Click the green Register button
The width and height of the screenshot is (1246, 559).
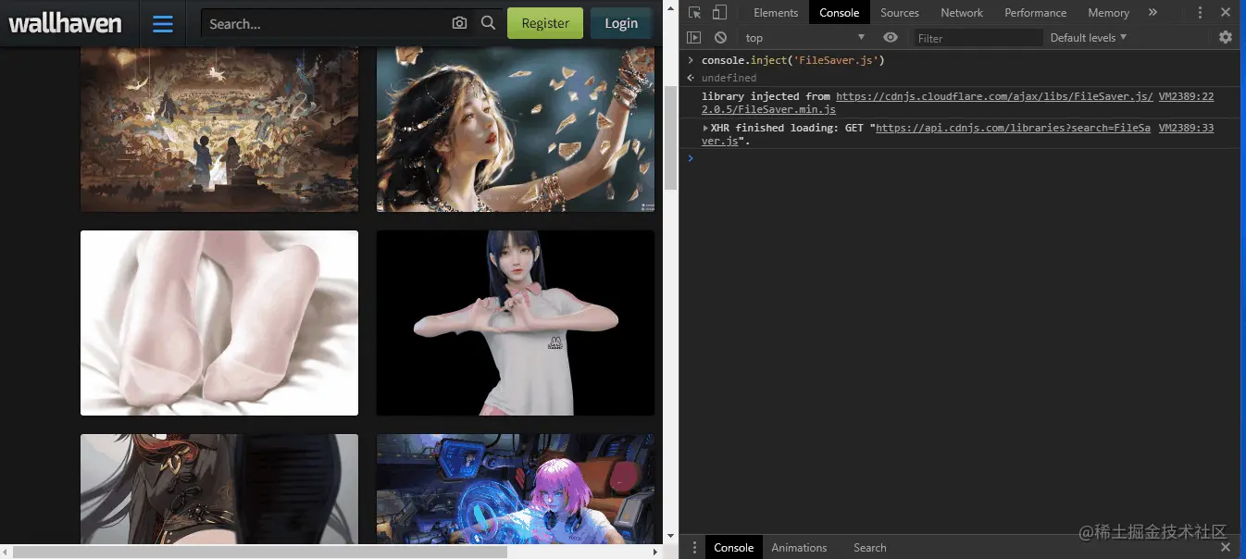(x=545, y=24)
